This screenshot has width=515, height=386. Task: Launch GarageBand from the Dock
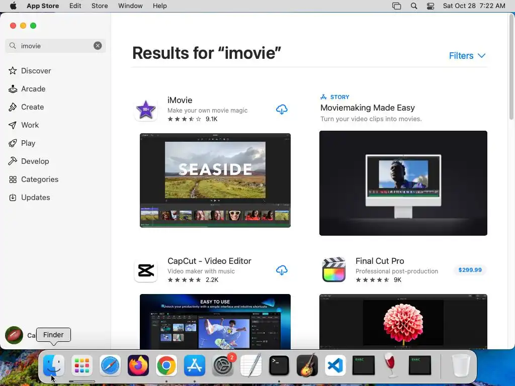tap(307, 365)
